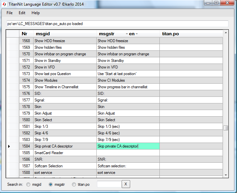Select the titan.po search radio button

(74, 184)
